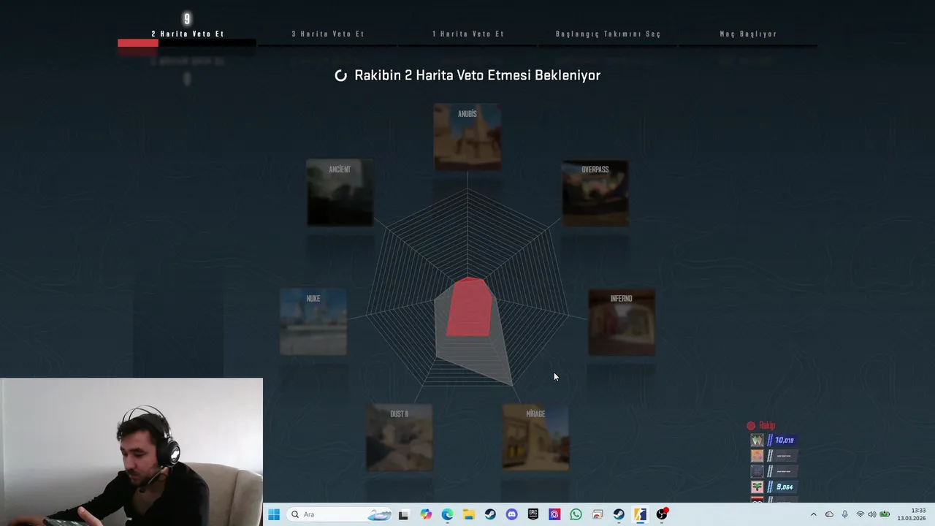Click the "Maç Başlıyor" stage
This screenshot has height=526, width=935.
click(x=748, y=34)
